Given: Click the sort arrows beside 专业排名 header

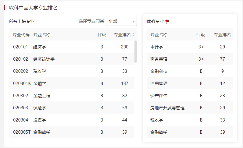Looking at the screenshot, I should pyautogui.click(x=133, y=35).
